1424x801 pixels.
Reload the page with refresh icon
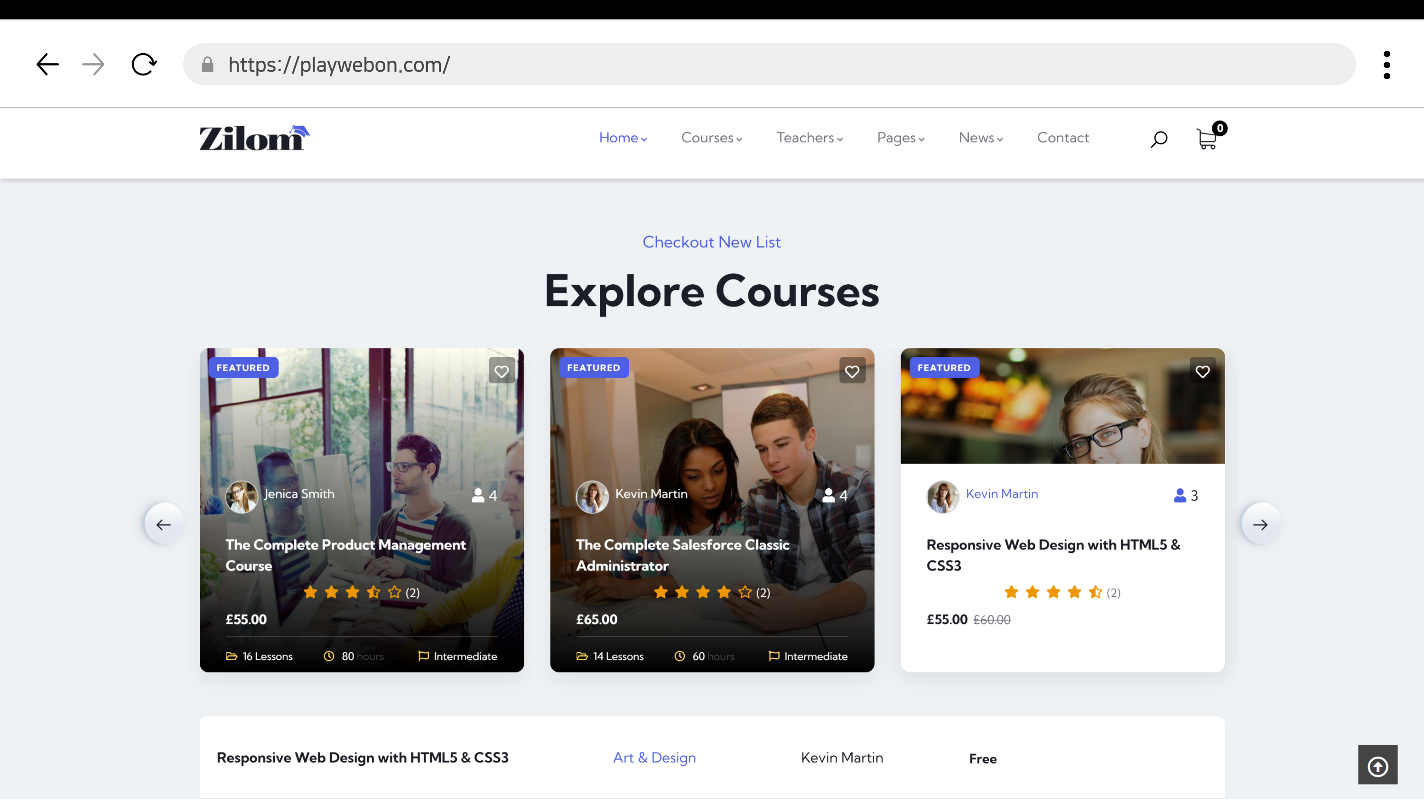pos(144,65)
